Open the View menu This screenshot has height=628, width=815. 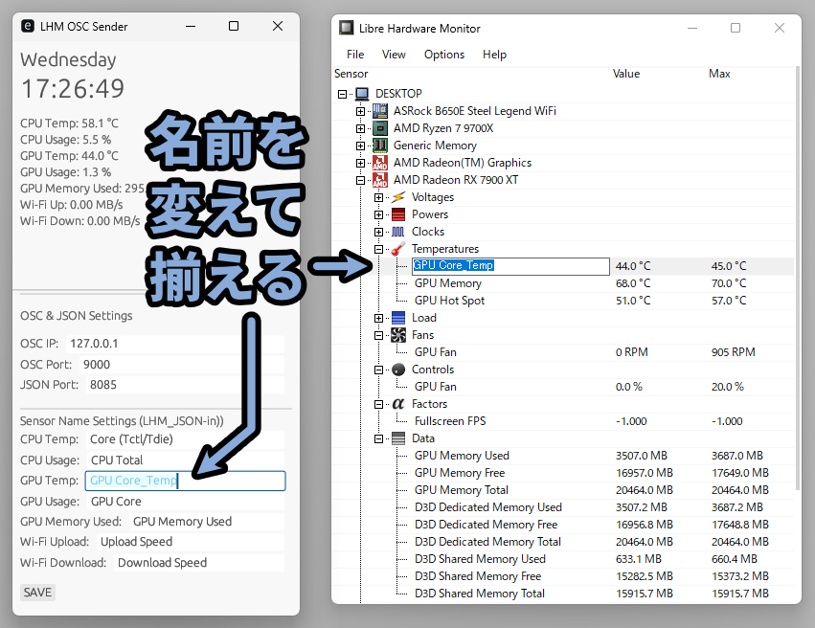tap(394, 55)
